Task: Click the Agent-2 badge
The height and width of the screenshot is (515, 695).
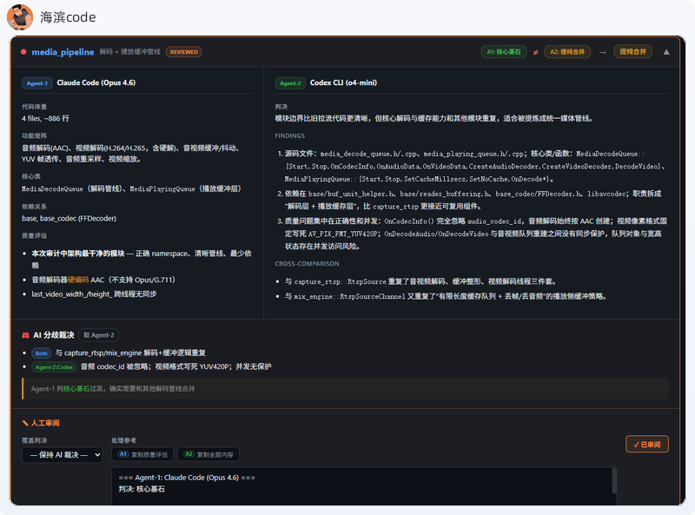Action: tap(290, 83)
